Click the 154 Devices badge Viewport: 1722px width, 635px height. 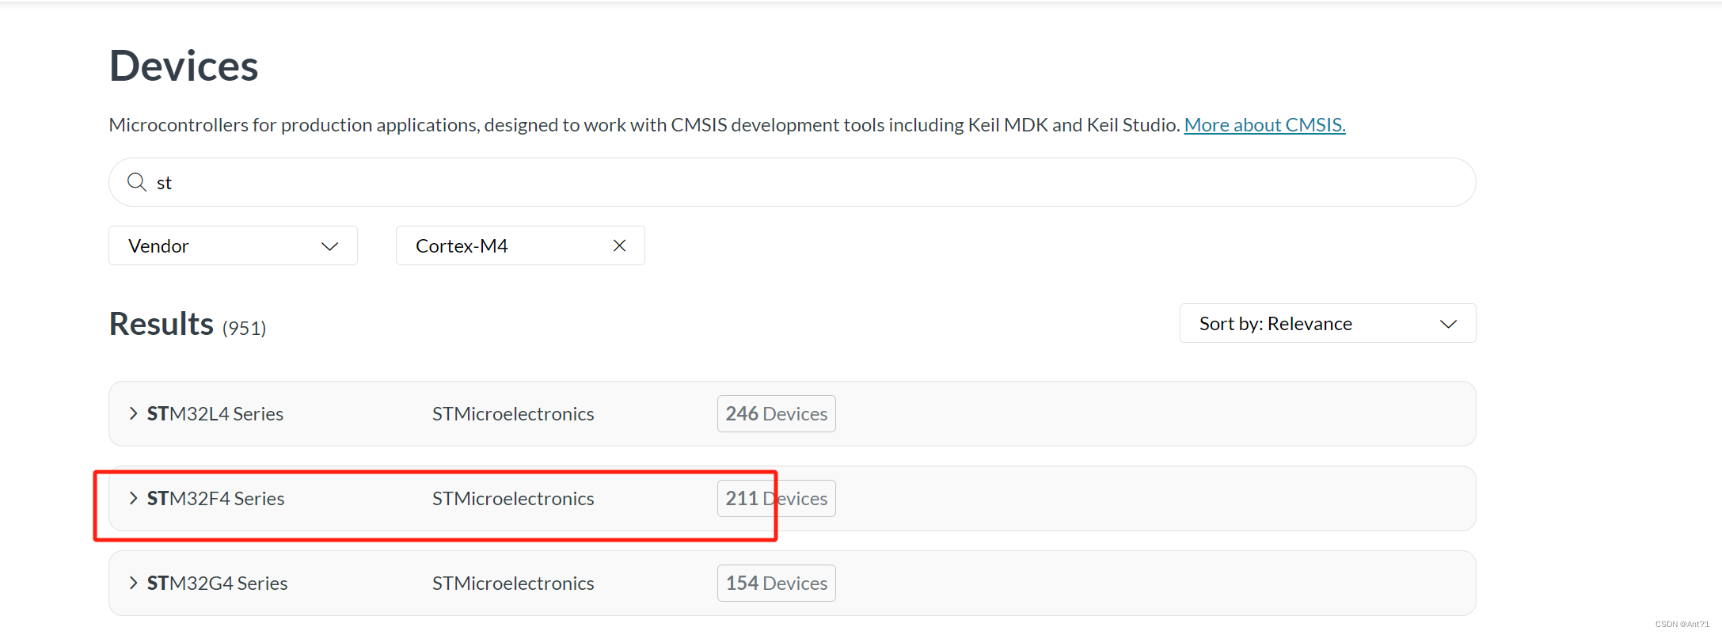pyautogui.click(x=777, y=583)
